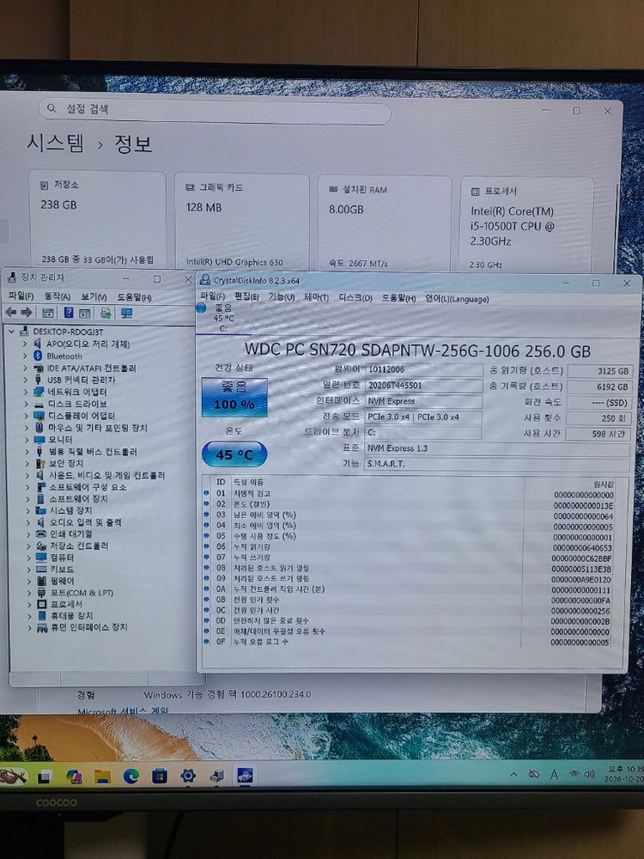The width and height of the screenshot is (644, 859).
Task: Open the clock and date in taskbar
Action: [x=623, y=774]
